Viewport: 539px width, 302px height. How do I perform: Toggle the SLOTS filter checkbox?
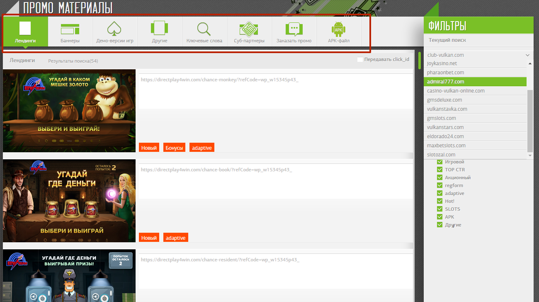pyautogui.click(x=440, y=209)
